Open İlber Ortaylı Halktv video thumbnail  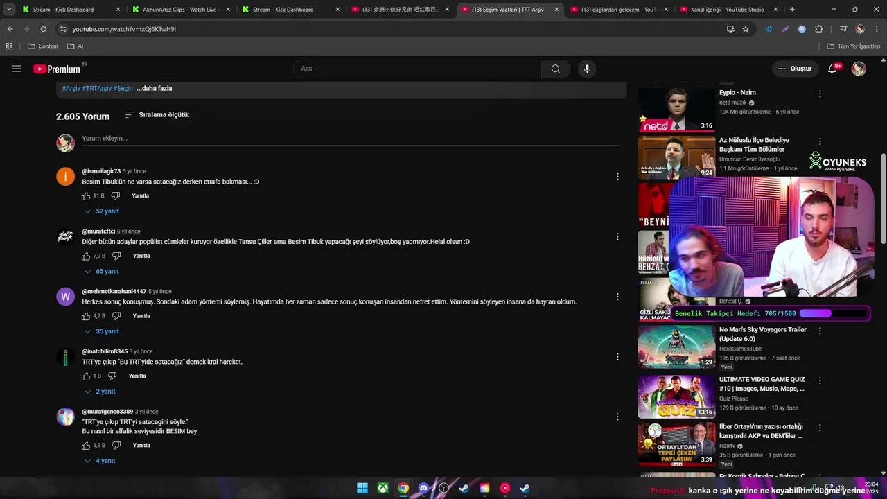676,444
